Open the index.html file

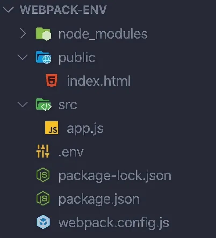click(x=99, y=81)
